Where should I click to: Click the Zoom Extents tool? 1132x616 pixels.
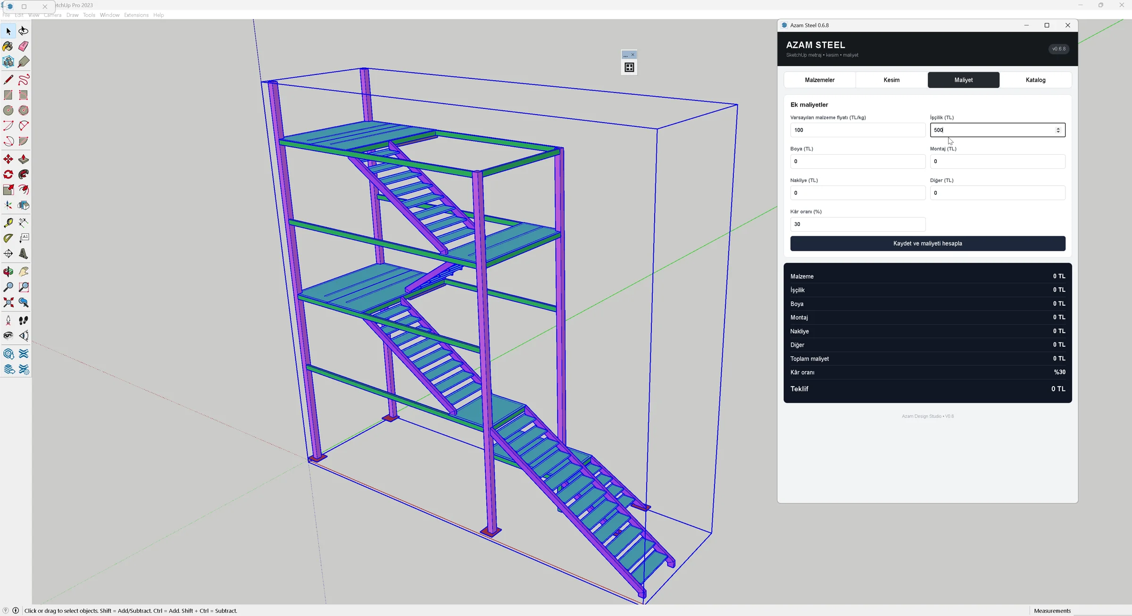coord(8,302)
